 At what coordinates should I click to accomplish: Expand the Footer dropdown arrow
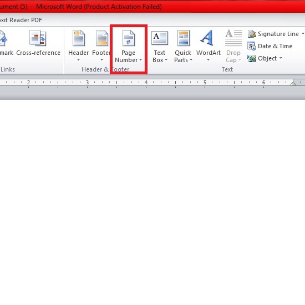101,60
